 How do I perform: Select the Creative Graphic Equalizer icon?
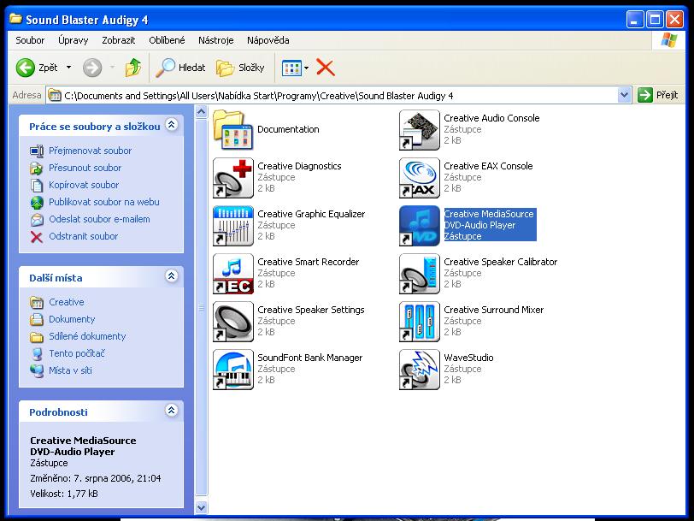pyautogui.click(x=233, y=226)
